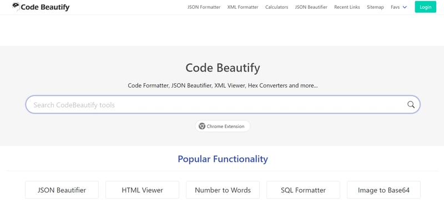Open JSON Beautifier nav link
Screen dimensions: 444x204
[311, 7]
